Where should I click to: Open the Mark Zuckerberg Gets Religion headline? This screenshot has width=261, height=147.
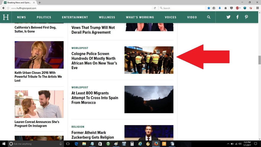[x=93, y=135]
